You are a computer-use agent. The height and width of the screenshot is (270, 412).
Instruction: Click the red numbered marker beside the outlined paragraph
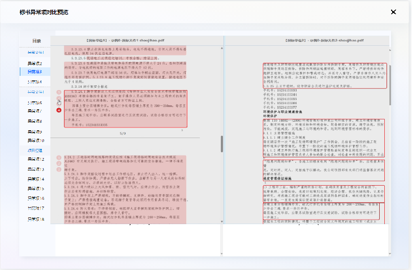tap(59, 110)
